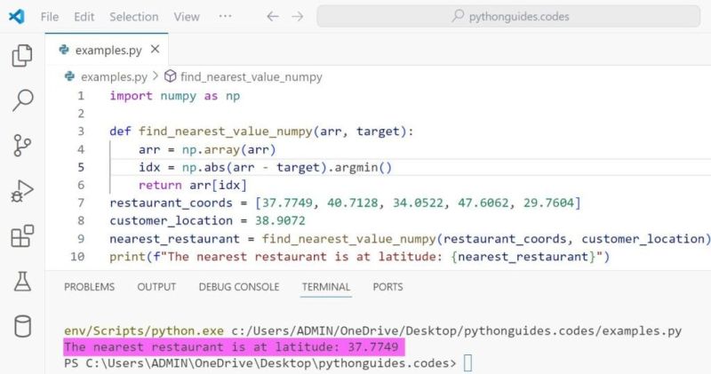711x374 pixels.
Task: Open the Explorer view in activity bar
Action: [21, 55]
